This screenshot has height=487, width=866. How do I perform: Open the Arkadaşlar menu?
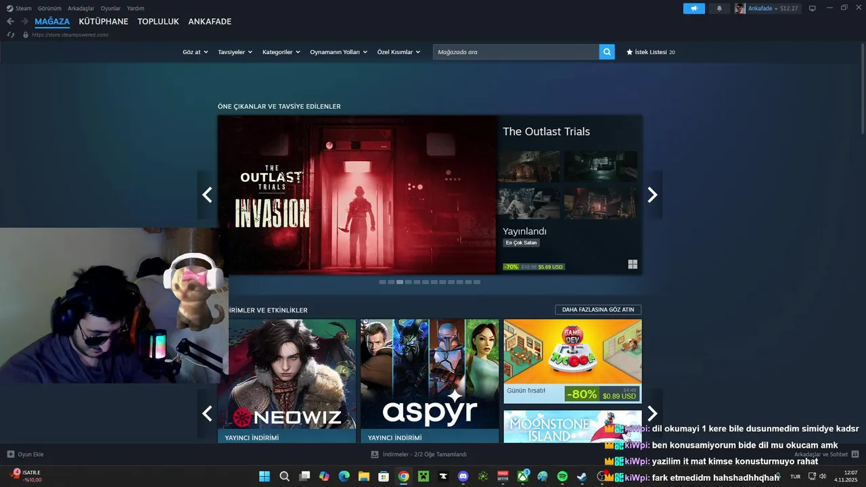tap(81, 8)
